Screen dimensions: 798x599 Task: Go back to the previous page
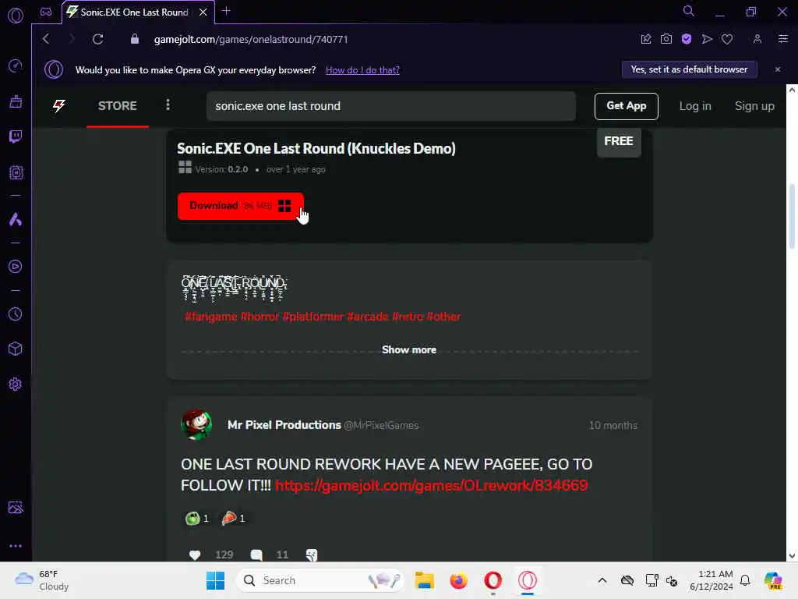pyautogui.click(x=46, y=39)
